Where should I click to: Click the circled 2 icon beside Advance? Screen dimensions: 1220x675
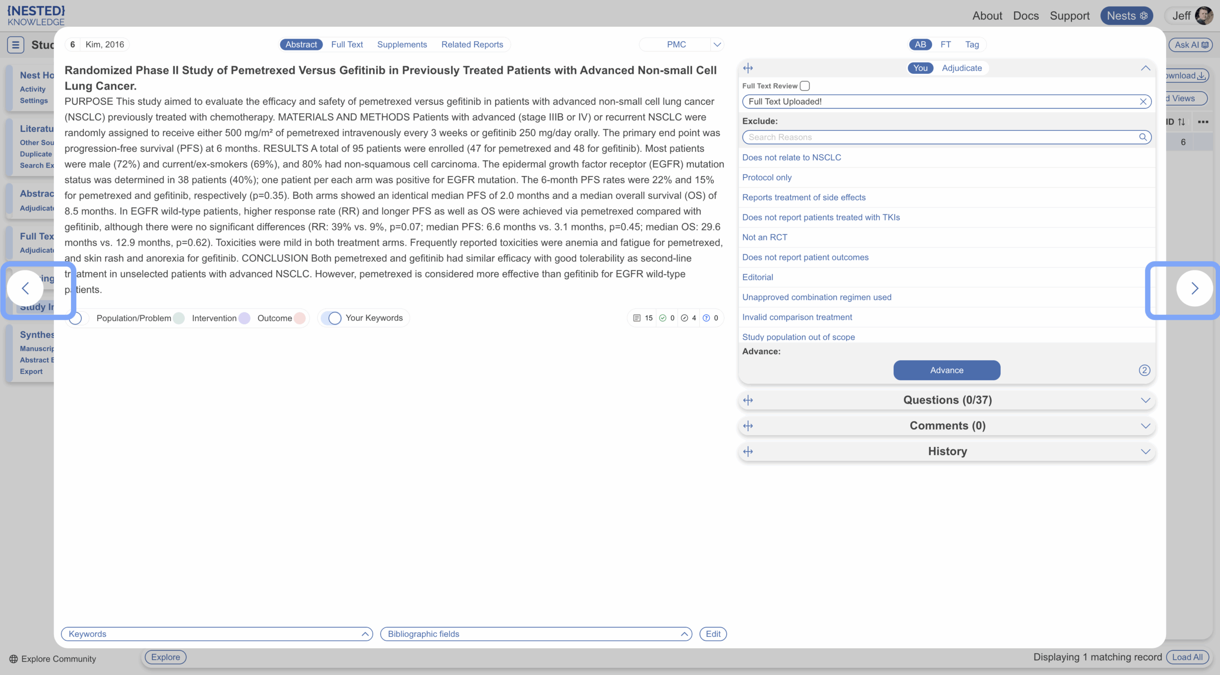click(1144, 370)
